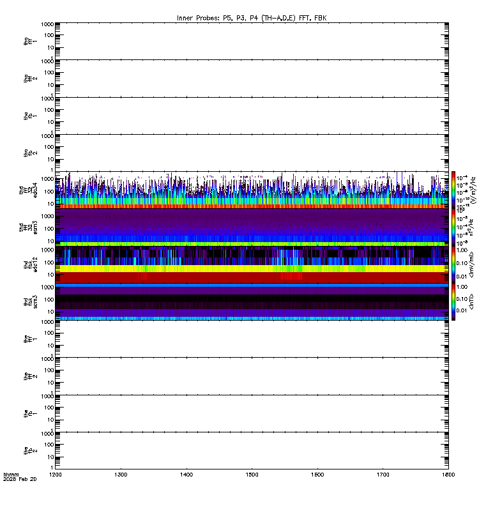Viewport: 479px width, 511px height.
Task: Click the "the ff 2" panel label
Action: click(30, 376)
